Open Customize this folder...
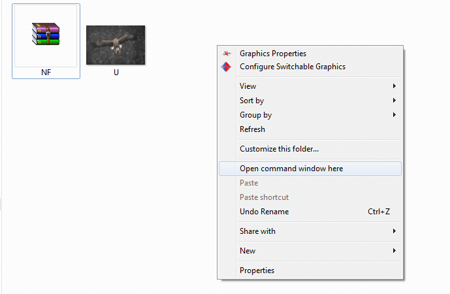Image resolution: width=450 pixels, height=294 pixels. (279, 149)
